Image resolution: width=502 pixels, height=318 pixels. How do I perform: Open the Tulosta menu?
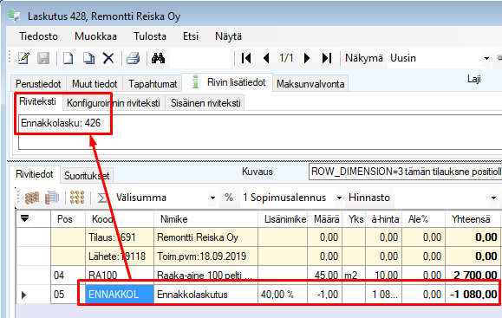click(x=150, y=36)
